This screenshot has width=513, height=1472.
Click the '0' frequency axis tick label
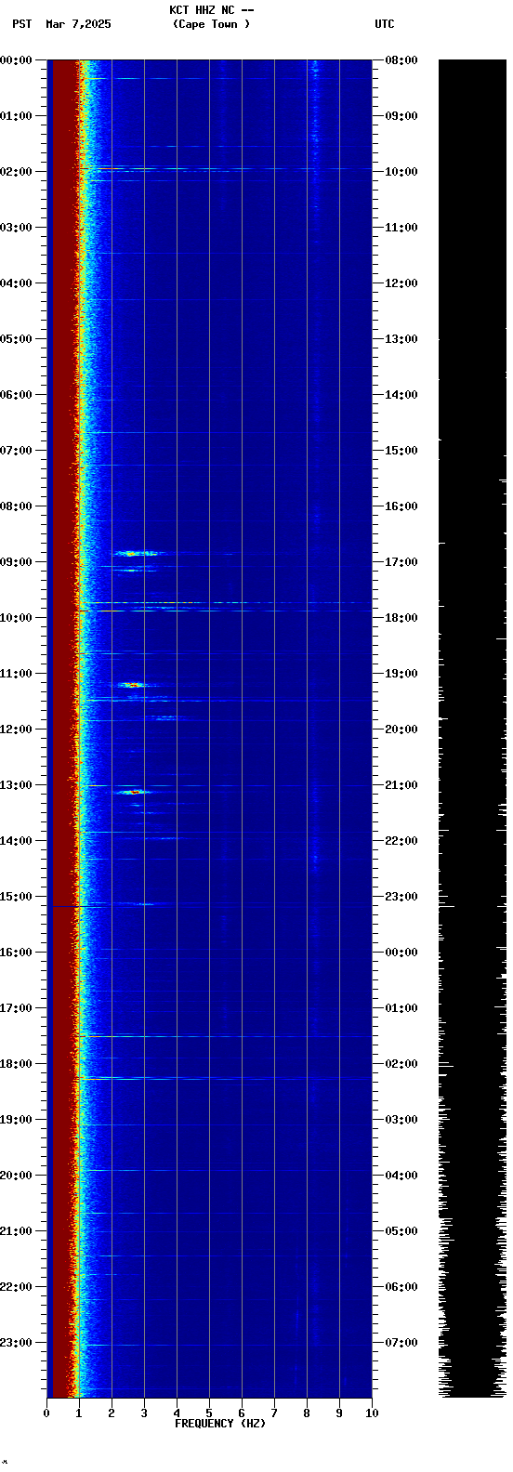(x=46, y=1413)
